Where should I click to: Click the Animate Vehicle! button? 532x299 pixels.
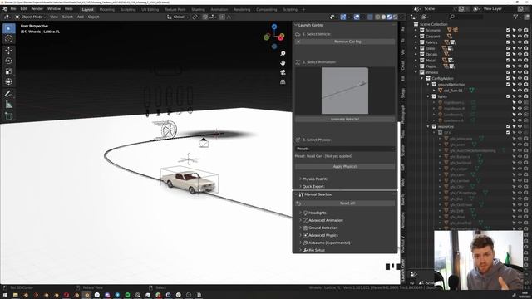pyautogui.click(x=345, y=120)
